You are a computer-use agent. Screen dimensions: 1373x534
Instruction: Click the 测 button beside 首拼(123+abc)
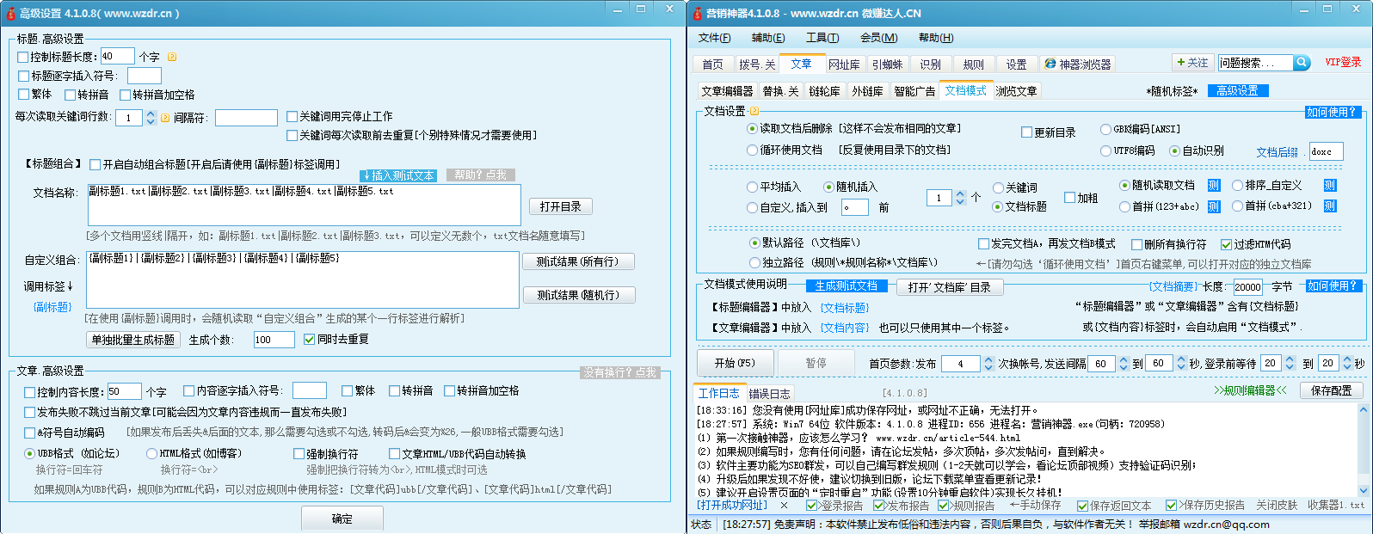(x=1214, y=206)
